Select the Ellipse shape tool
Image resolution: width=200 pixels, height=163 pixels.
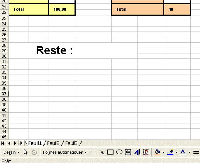click(119, 152)
